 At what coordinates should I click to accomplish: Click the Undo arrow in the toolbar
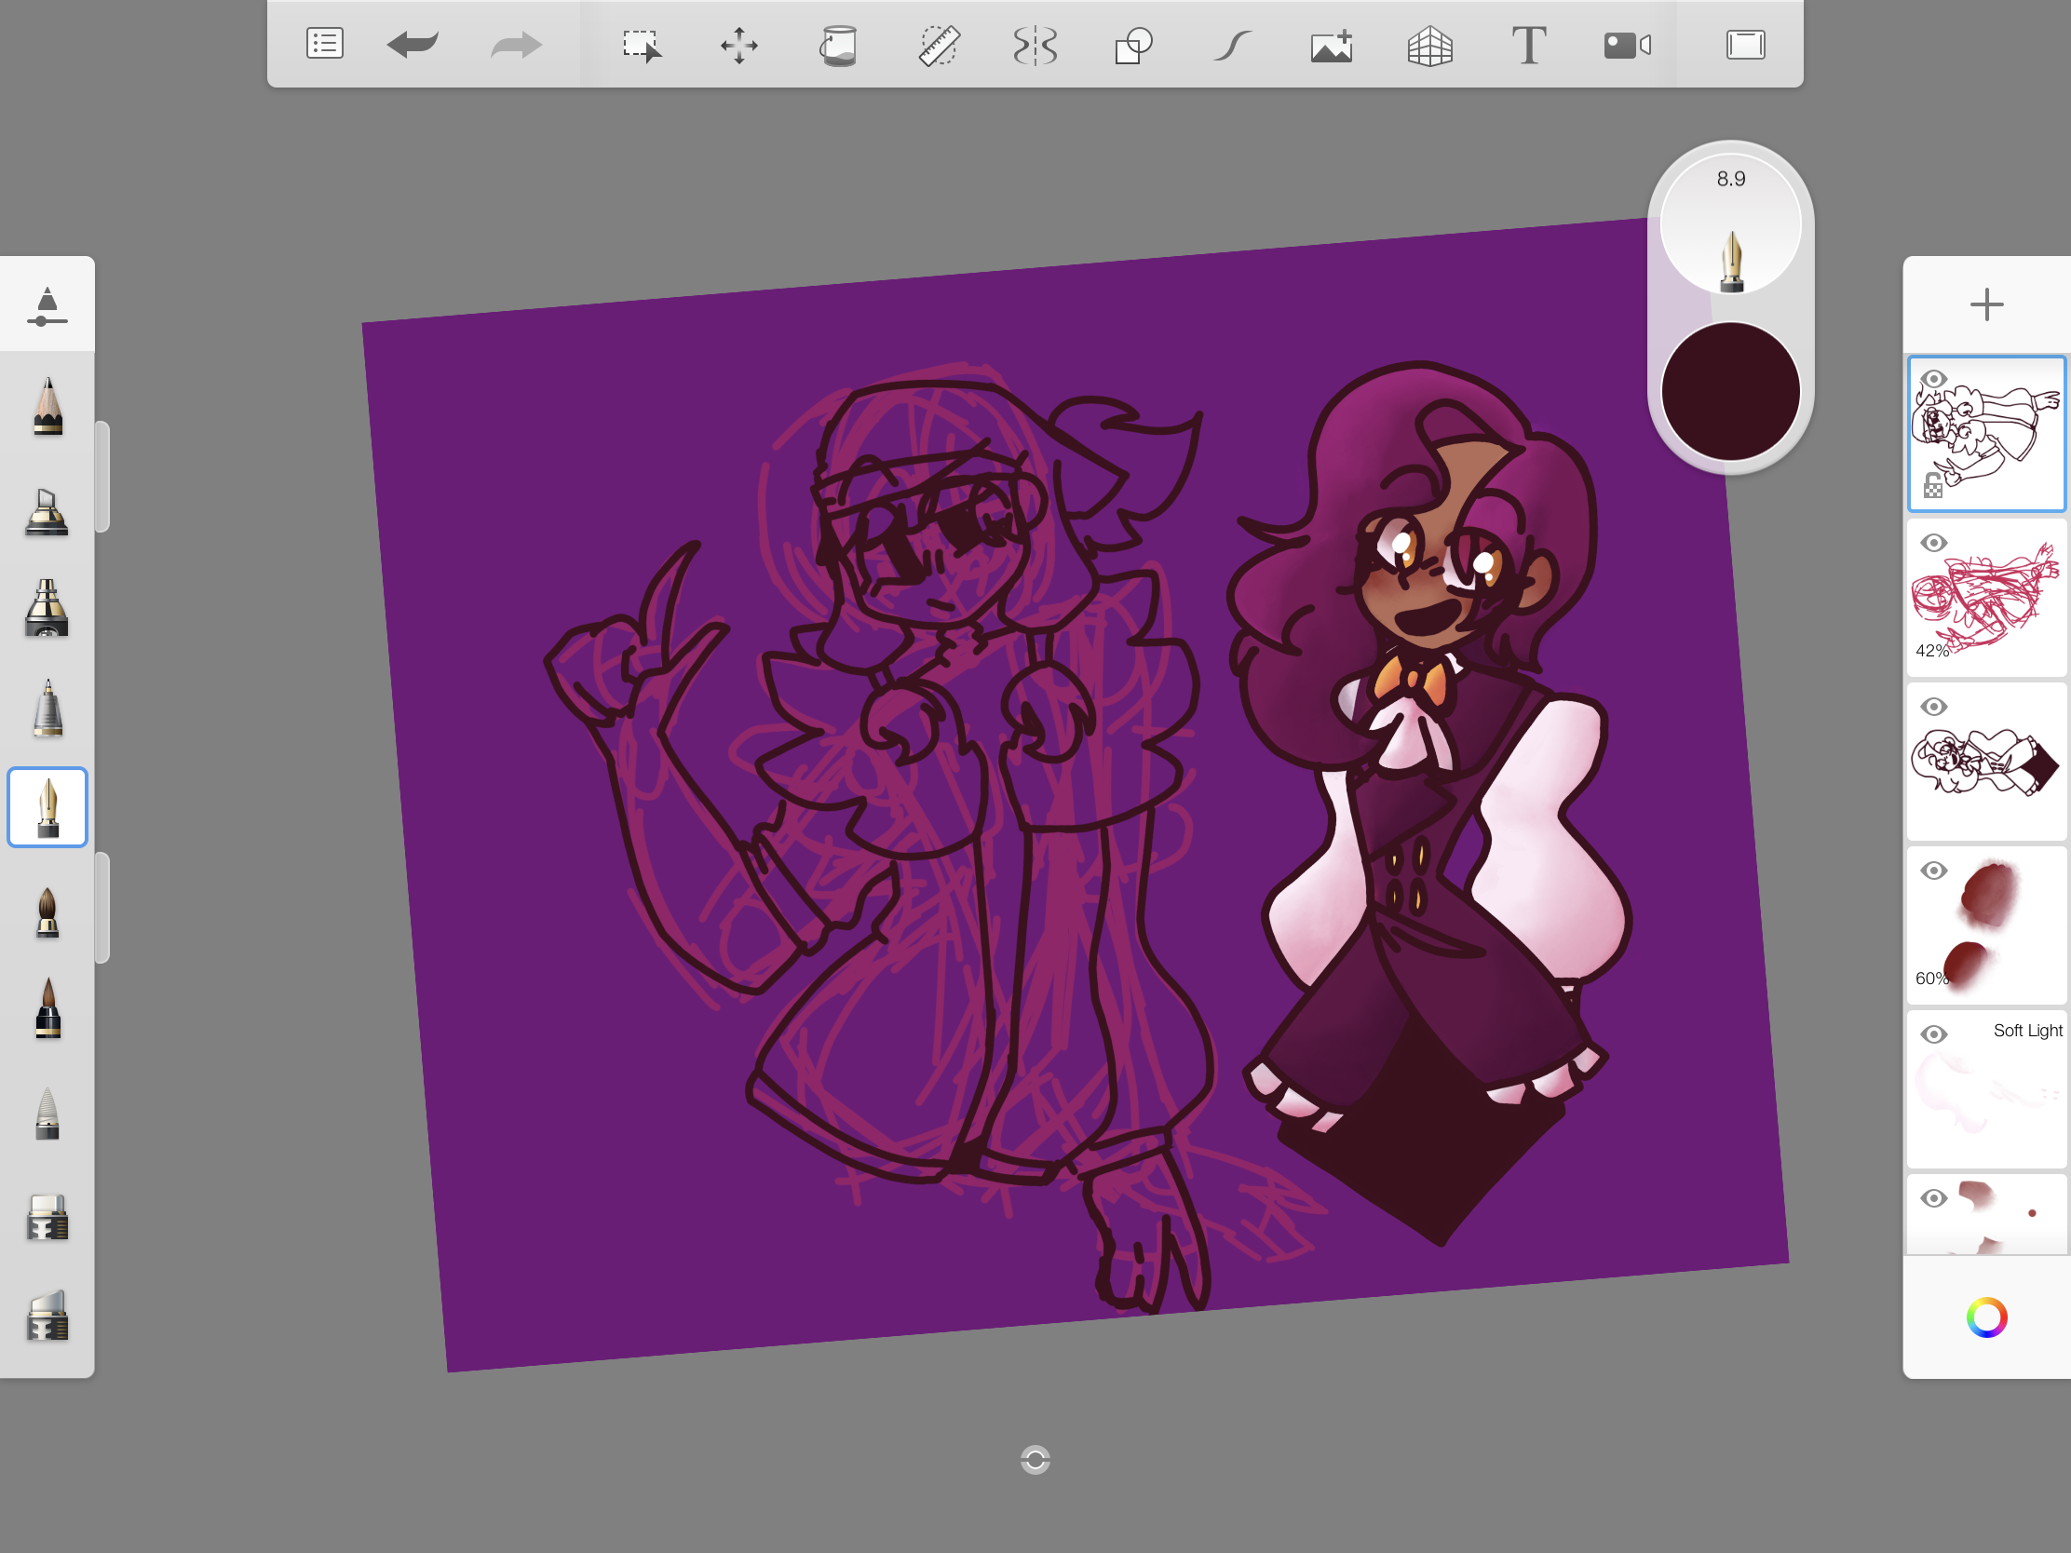tap(412, 44)
